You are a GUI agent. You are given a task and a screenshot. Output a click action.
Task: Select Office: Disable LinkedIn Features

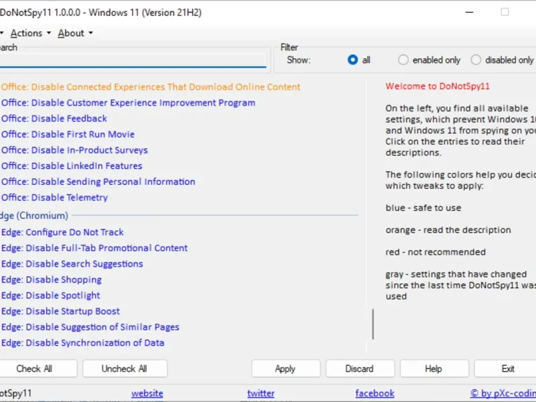(72, 165)
